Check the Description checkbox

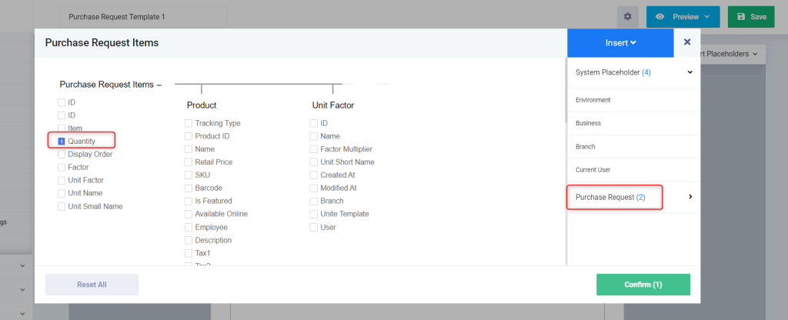[x=189, y=240]
